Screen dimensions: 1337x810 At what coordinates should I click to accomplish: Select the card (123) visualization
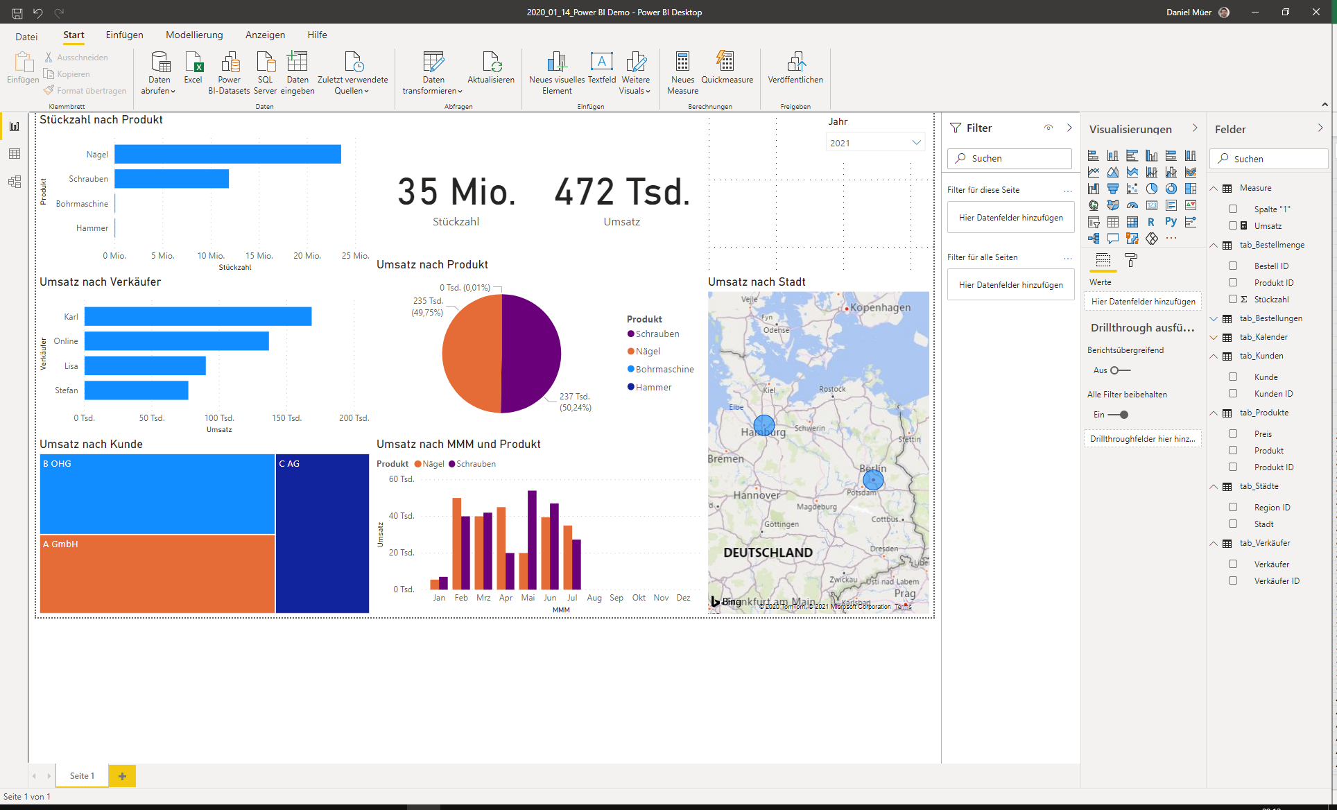1152,205
